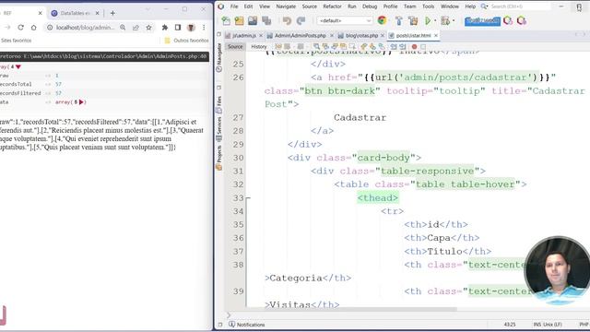Switch to the js\admin.js editor tab
This screenshot has width=590, height=332.
tap(244, 35)
